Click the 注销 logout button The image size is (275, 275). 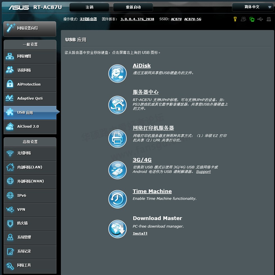90,7
